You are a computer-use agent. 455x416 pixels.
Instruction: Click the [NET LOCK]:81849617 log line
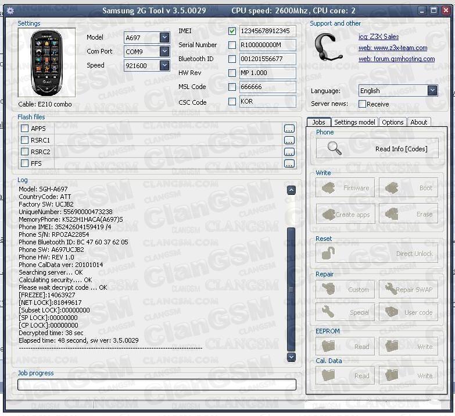pos(50,303)
